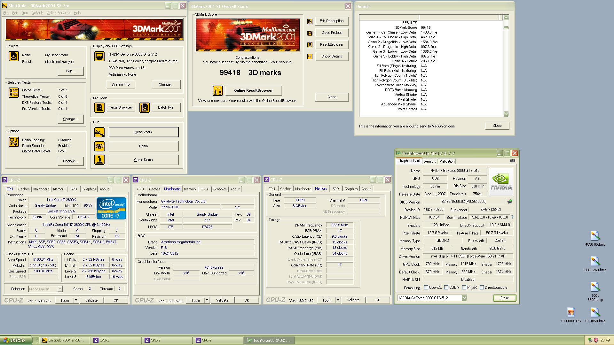Click the Options demo looping icon
This screenshot has width=614, height=345.
click(x=14, y=142)
